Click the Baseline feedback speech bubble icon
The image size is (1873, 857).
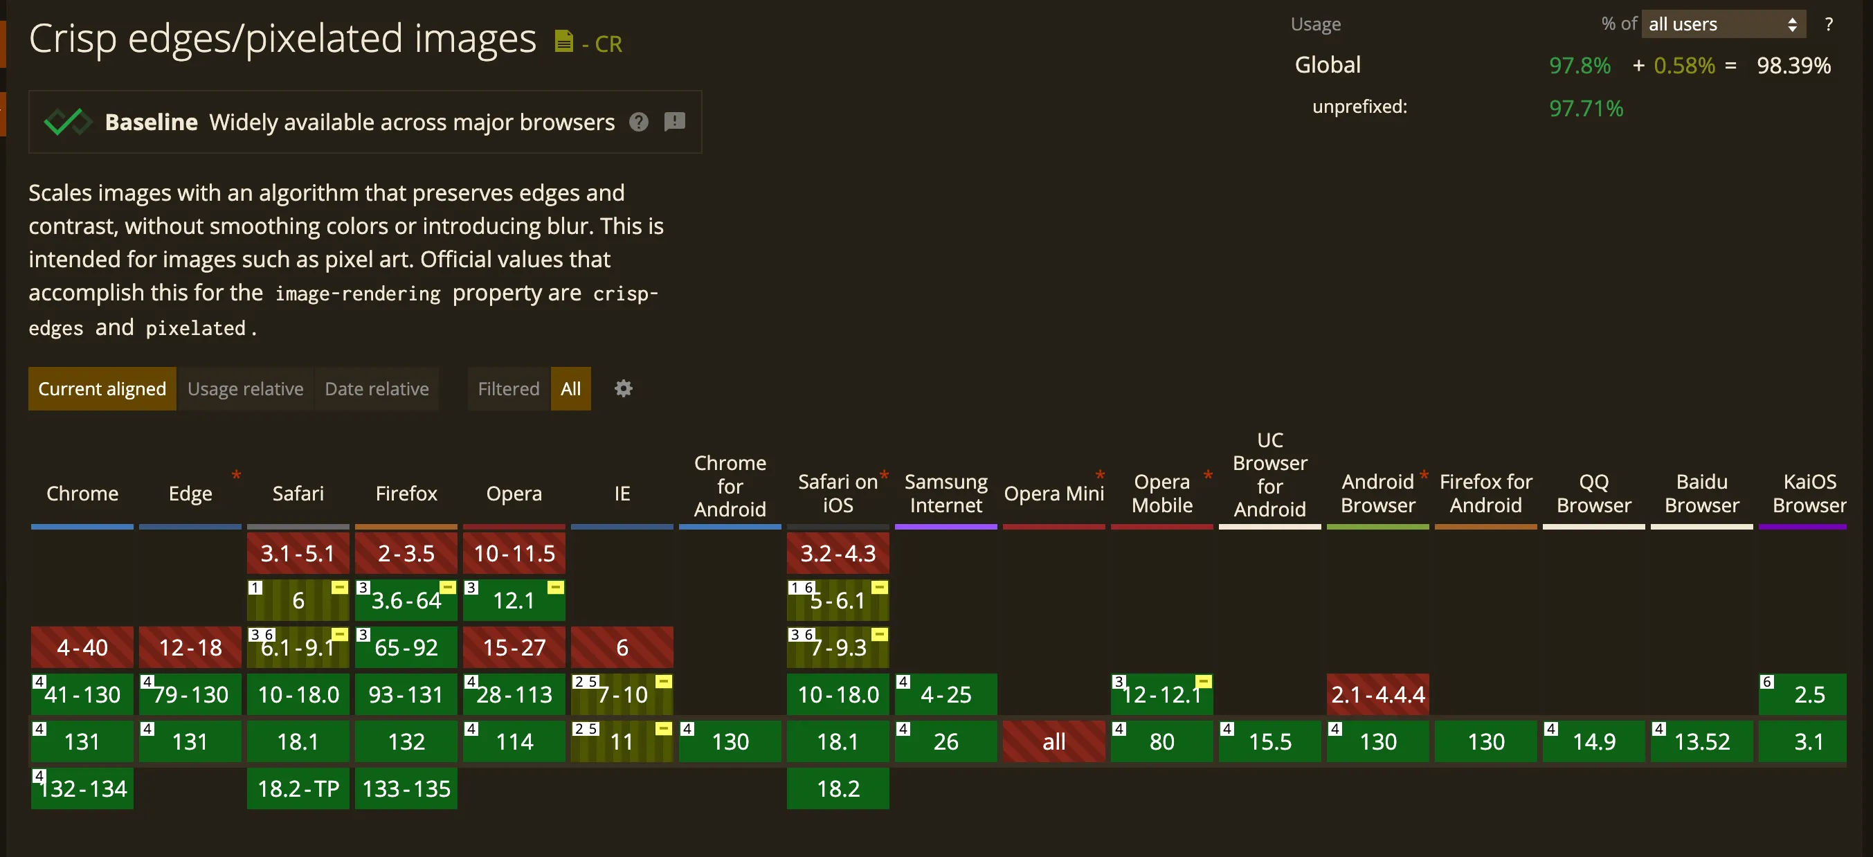(674, 122)
